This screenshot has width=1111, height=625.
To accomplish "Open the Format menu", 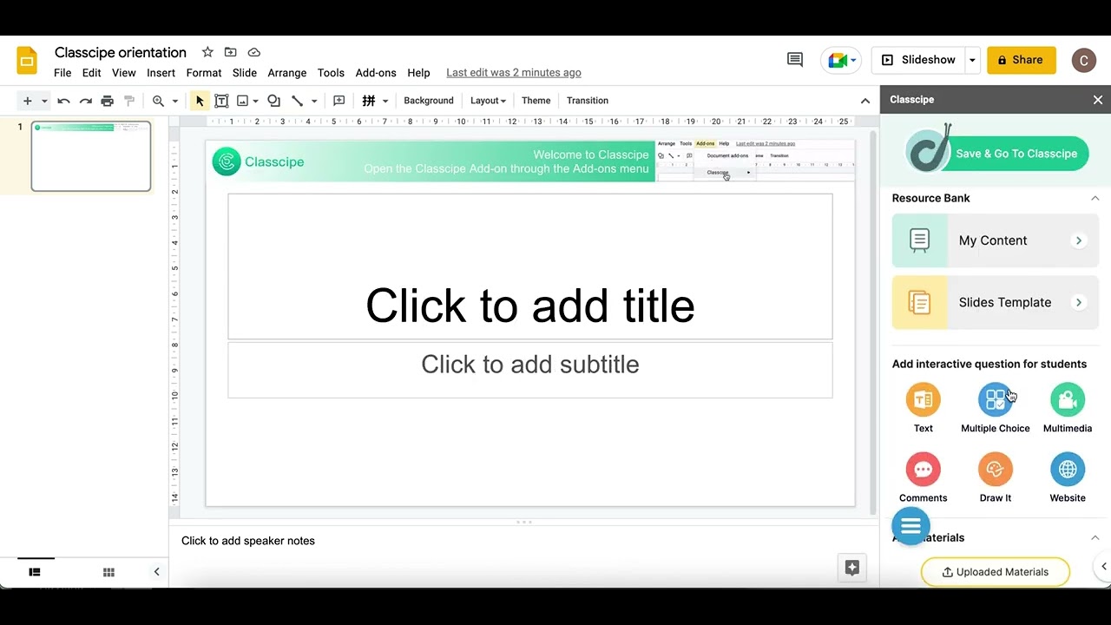I will pyautogui.click(x=204, y=73).
